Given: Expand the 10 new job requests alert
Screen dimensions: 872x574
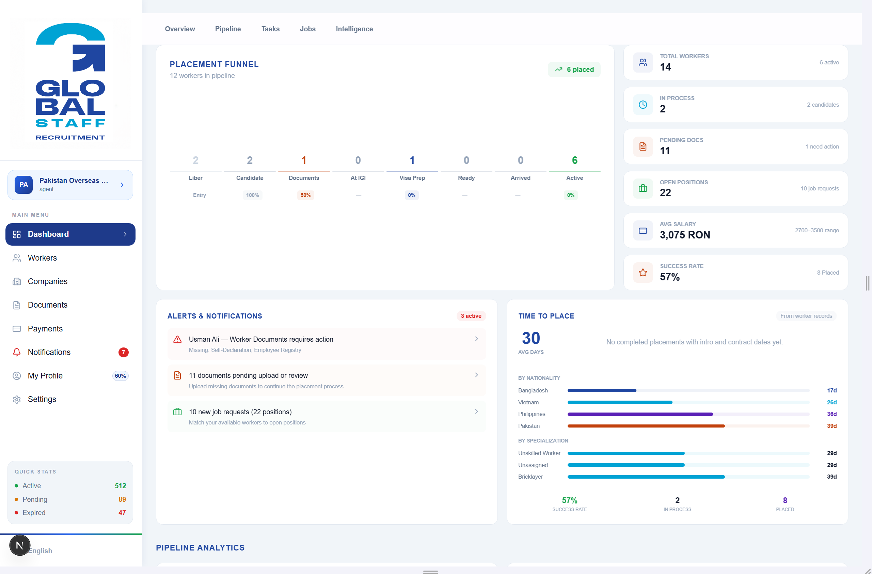Looking at the screenshot, I should coord(327,417).
